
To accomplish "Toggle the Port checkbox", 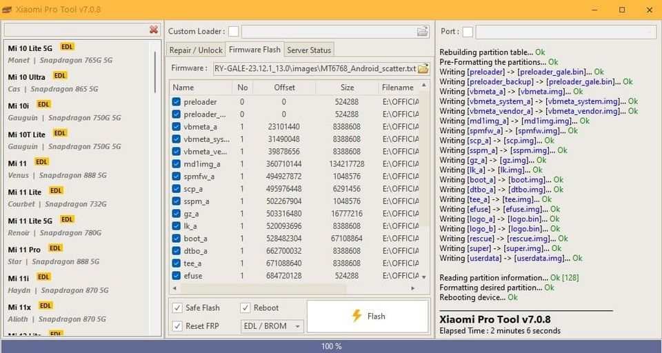I will [x=468, y=32].
